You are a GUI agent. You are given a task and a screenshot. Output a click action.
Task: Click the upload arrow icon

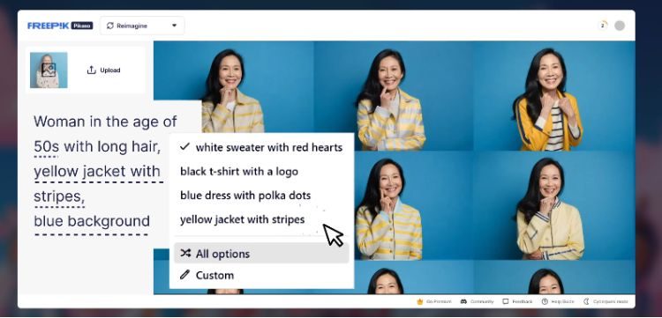point(91,70)
